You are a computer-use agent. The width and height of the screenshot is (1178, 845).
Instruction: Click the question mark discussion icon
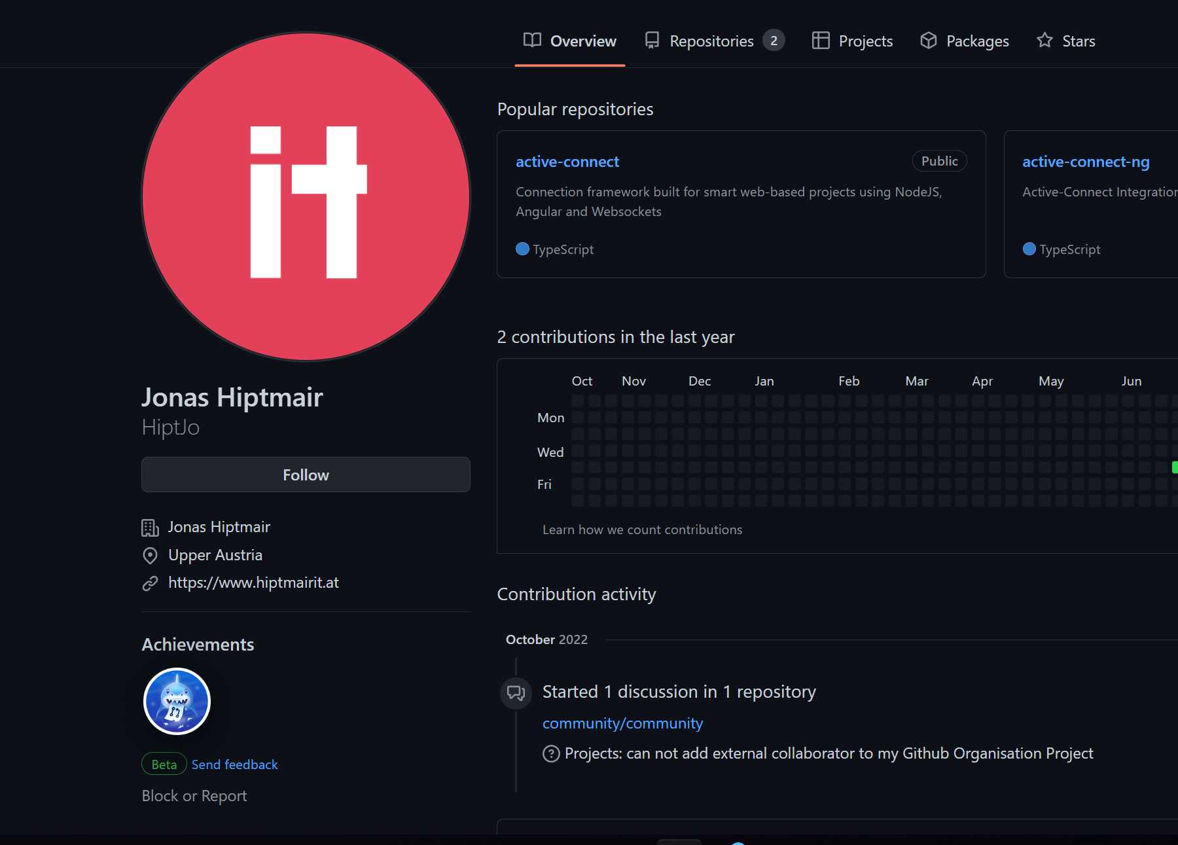[551, 754]
